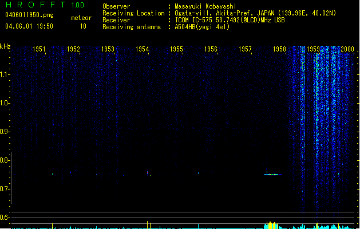The image size is (360, 229).
Task: Click the Receiving antenna label
Action: 132,27
